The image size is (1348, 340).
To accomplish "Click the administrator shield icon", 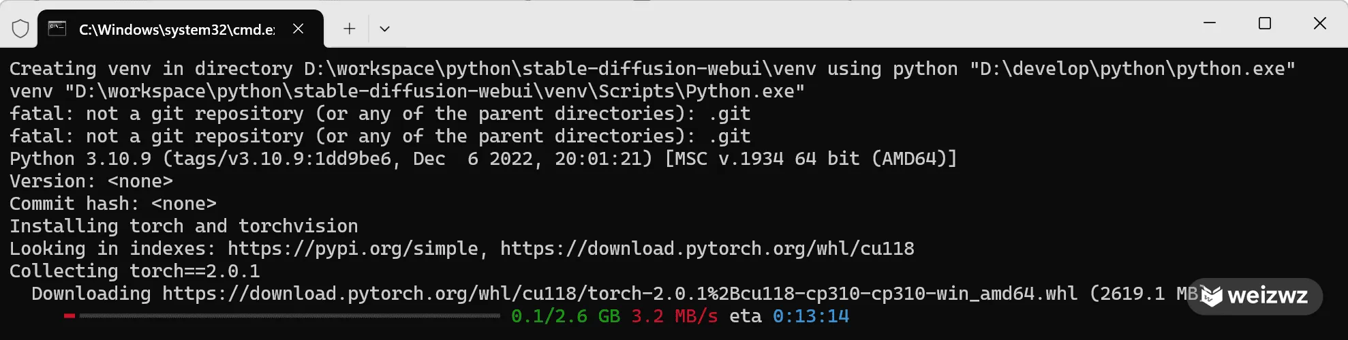I will click(x=20, y=29).
